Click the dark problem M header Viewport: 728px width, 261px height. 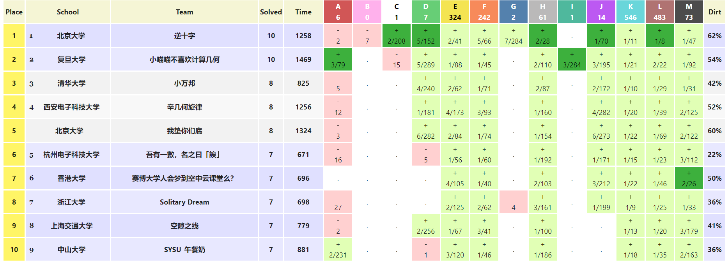(689, 12)
